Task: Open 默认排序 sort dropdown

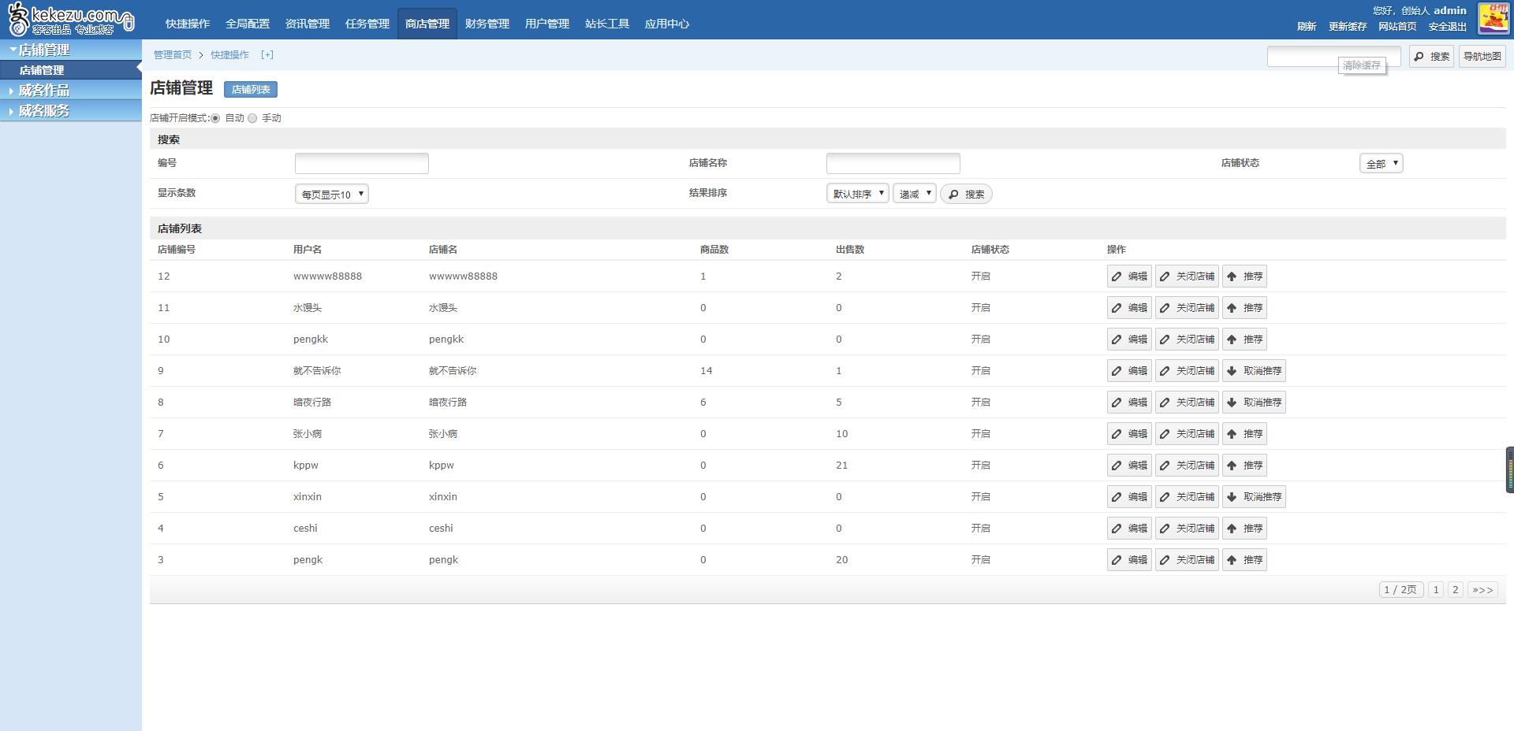Action: pos(857,194)
